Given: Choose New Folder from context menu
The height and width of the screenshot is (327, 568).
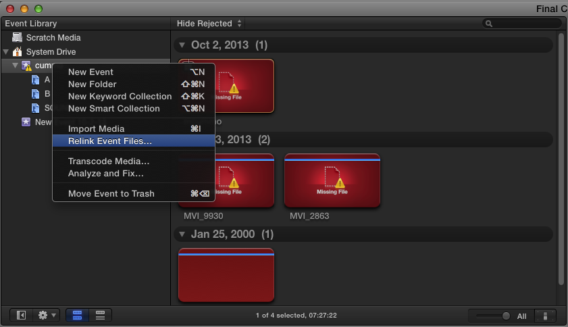Looking at the screenshot, I should (x=134, y=84).
